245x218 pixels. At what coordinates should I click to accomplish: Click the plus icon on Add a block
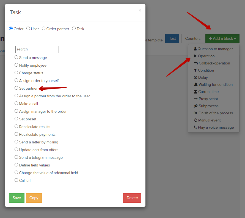[210, 38]
